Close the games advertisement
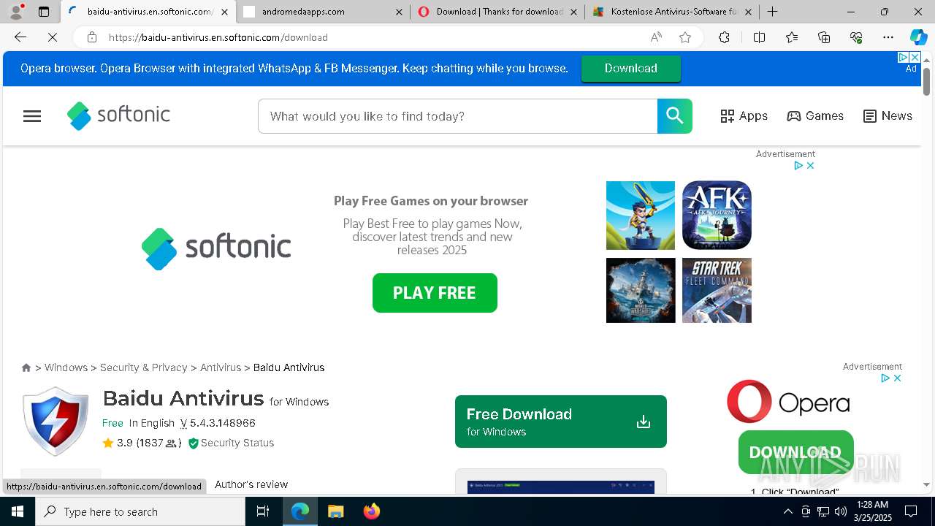 pos(810,166)
